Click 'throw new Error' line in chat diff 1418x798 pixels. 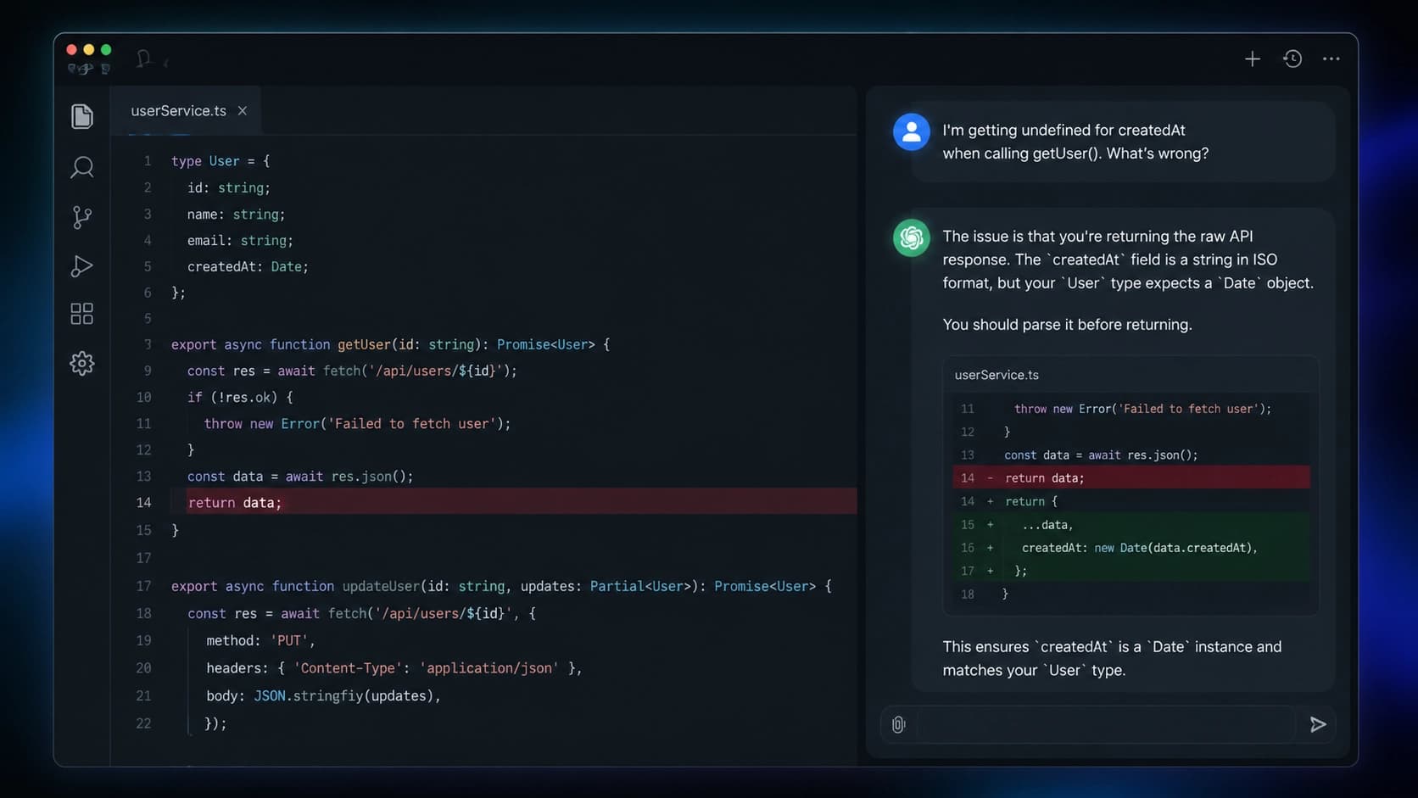(1142, 409)
